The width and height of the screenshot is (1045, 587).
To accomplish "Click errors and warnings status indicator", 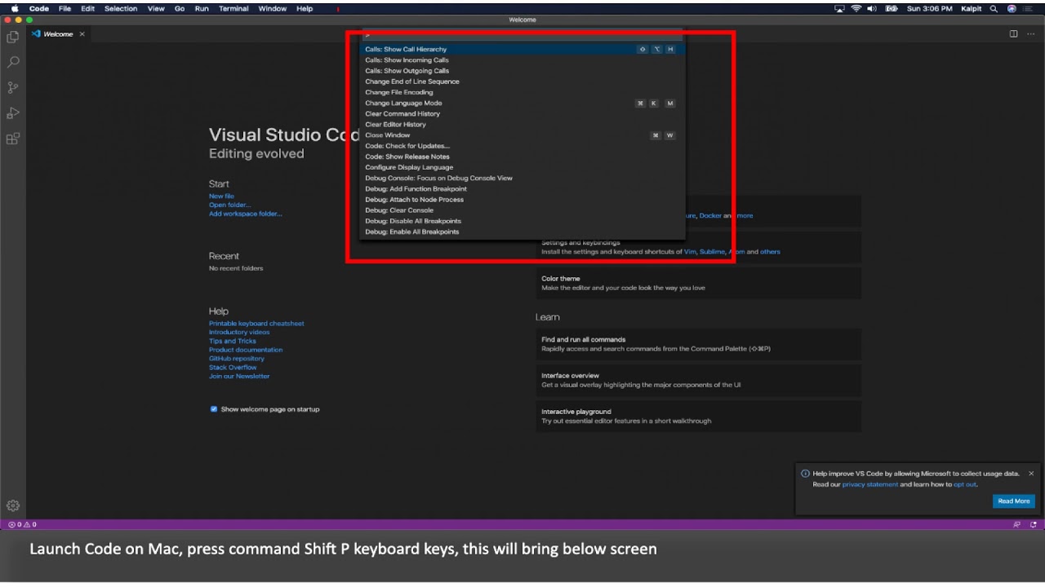I will (x=22, y=524).
